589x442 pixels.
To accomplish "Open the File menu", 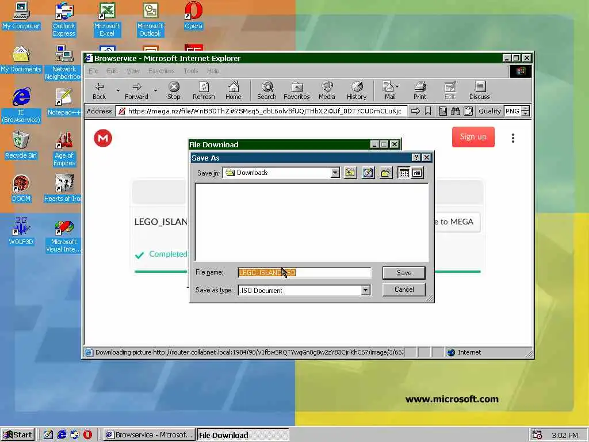I will pos(93,71).
